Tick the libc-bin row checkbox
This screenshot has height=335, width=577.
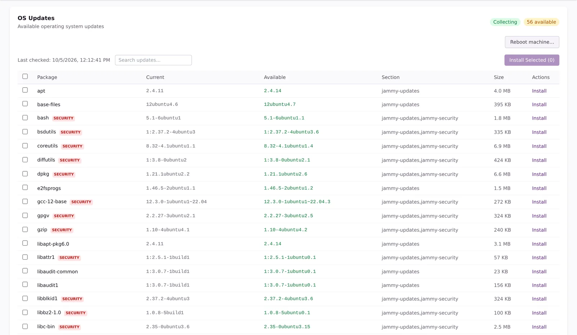(x=25, y=326)
